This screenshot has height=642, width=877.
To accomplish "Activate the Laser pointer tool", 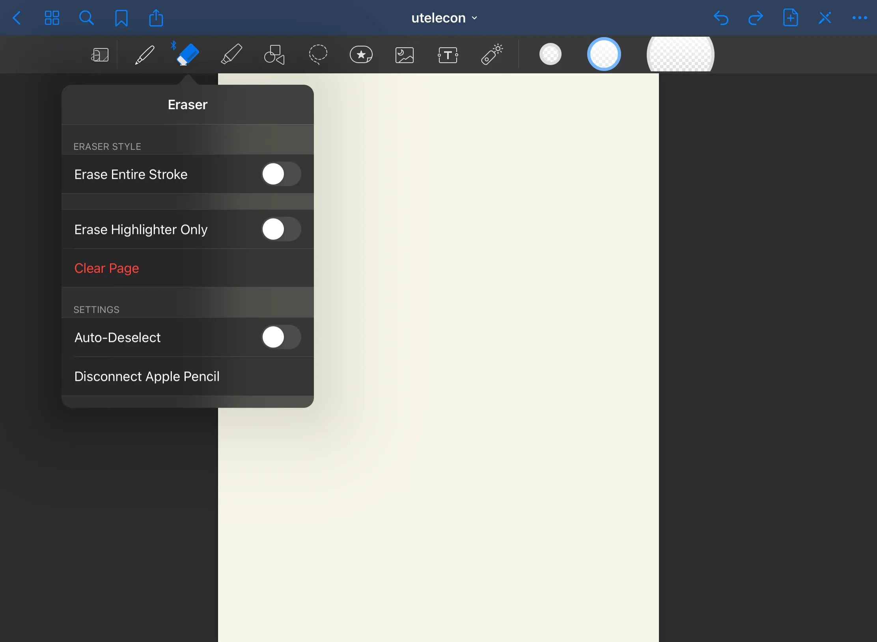I will tap(491, 54).
